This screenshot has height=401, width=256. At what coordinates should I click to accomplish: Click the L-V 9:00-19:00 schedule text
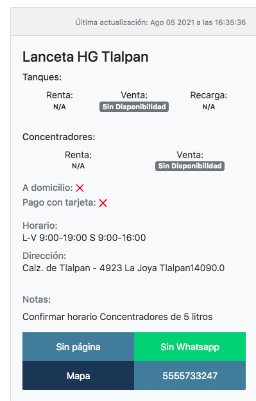pyautogui.click(x=84, y=238)
